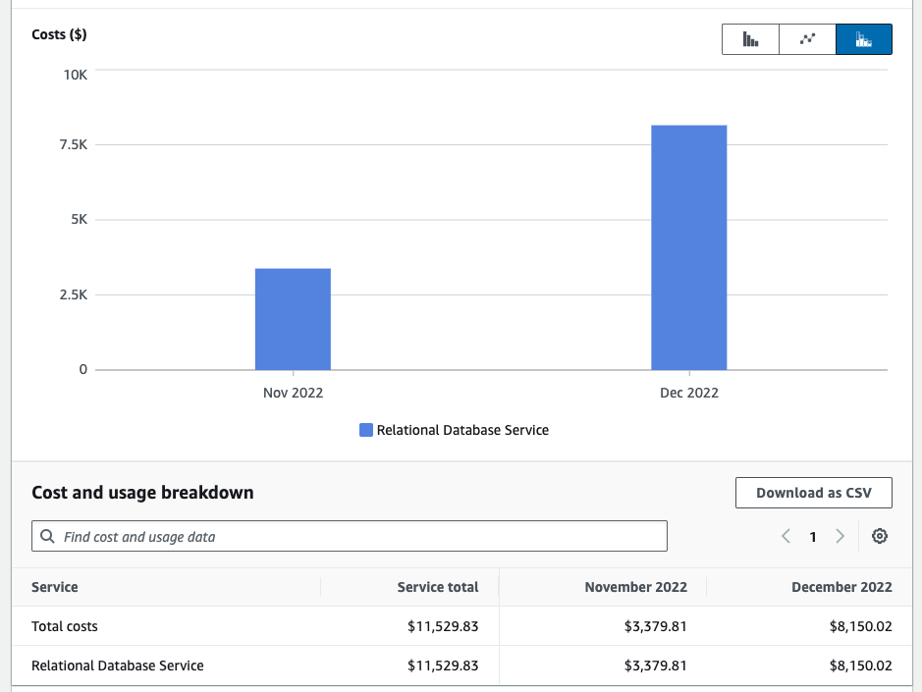
Task: Click the Relational Database Service legend swatch
Action: tap(365, 429)
